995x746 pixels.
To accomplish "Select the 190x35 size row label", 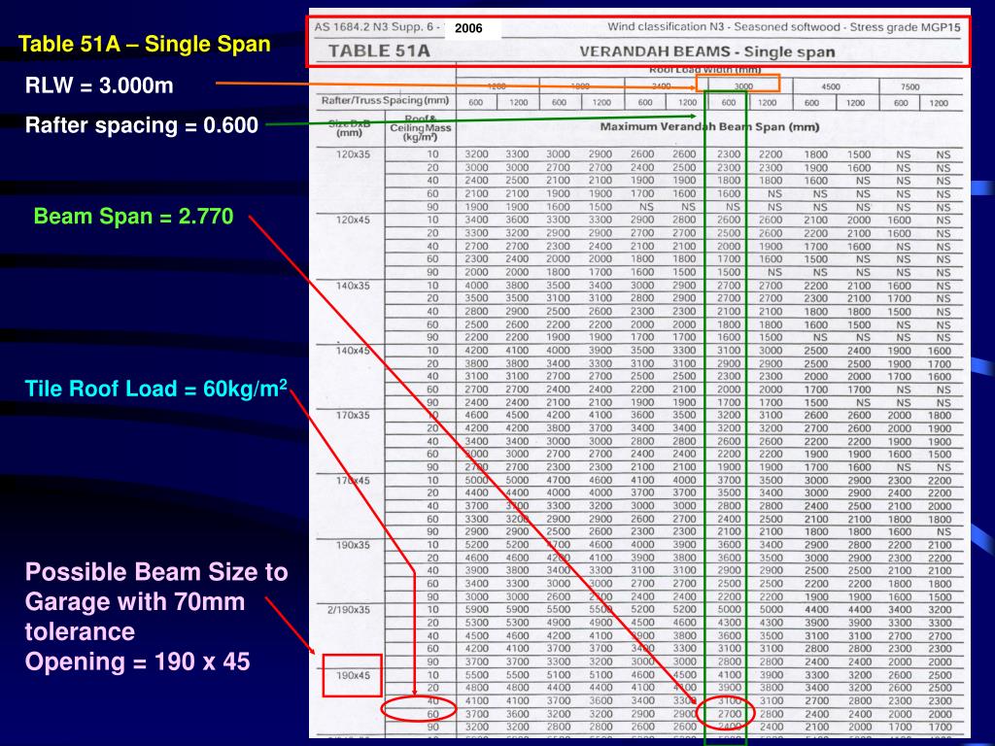I will click(353, 545).
